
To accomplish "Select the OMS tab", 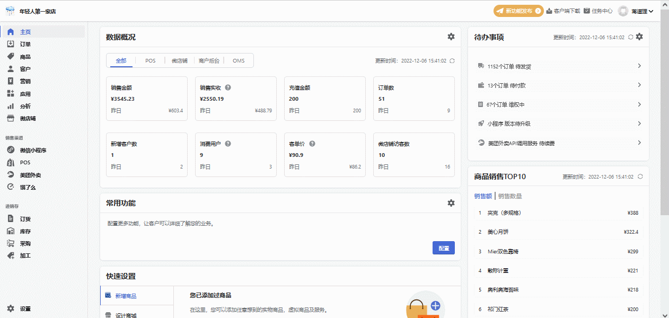I will (x=239, y=61).
